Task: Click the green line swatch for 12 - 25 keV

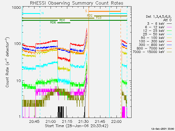Action: [x=169, y=31]
